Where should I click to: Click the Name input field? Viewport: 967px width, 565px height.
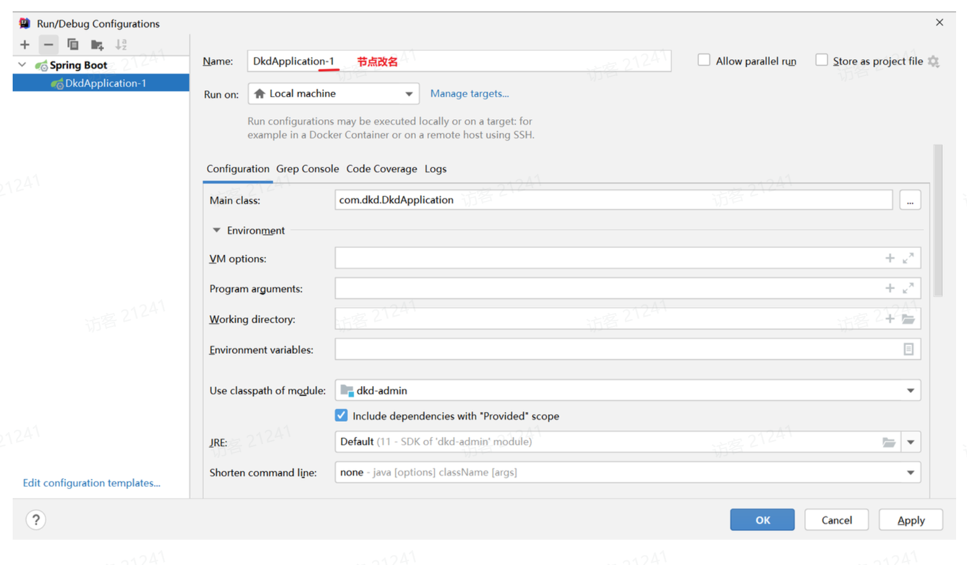(x=459, y=61)
